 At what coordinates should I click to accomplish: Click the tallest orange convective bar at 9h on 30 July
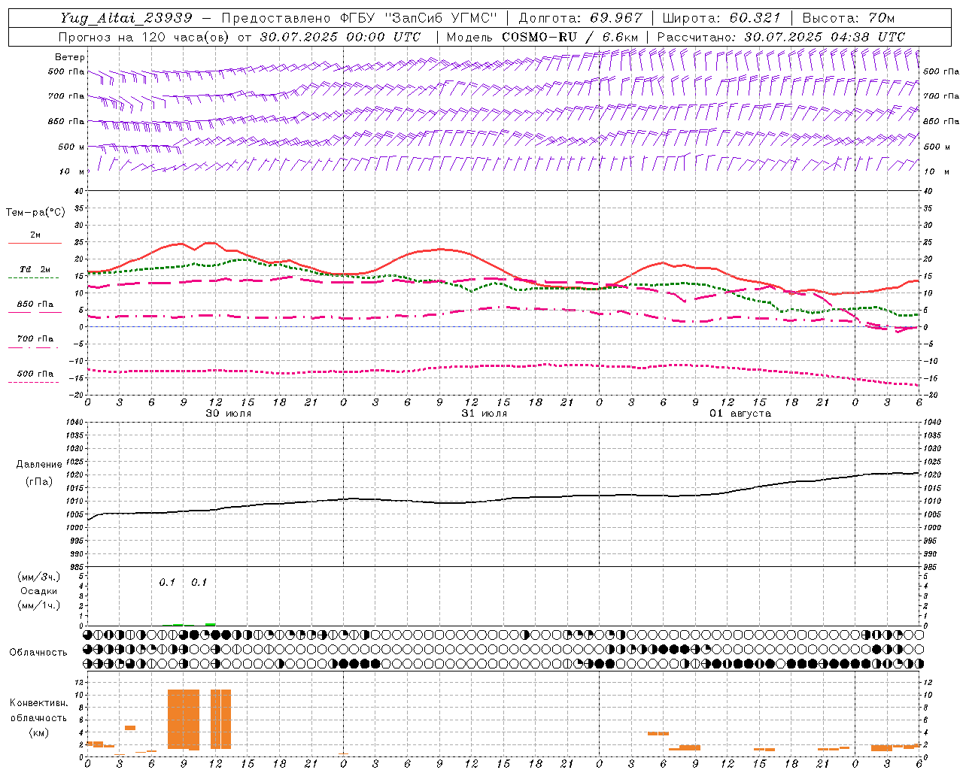click(184, 719)
